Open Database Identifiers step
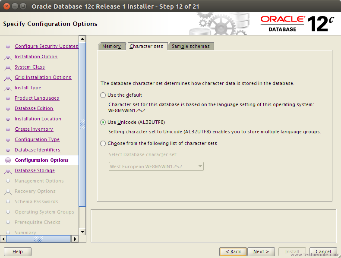Screen dimensions: 341x258 tap(38, 150)
